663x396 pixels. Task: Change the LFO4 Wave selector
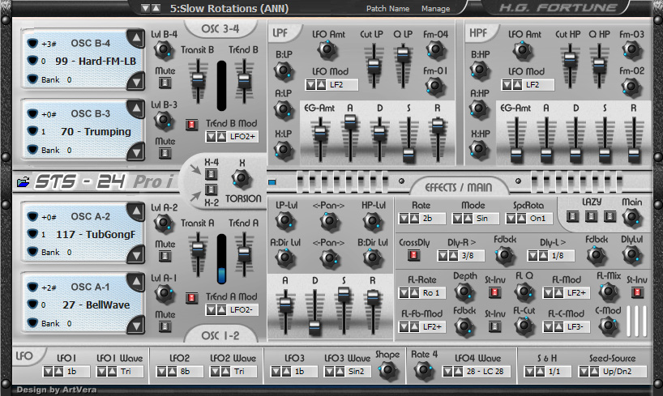pos(476,372)
